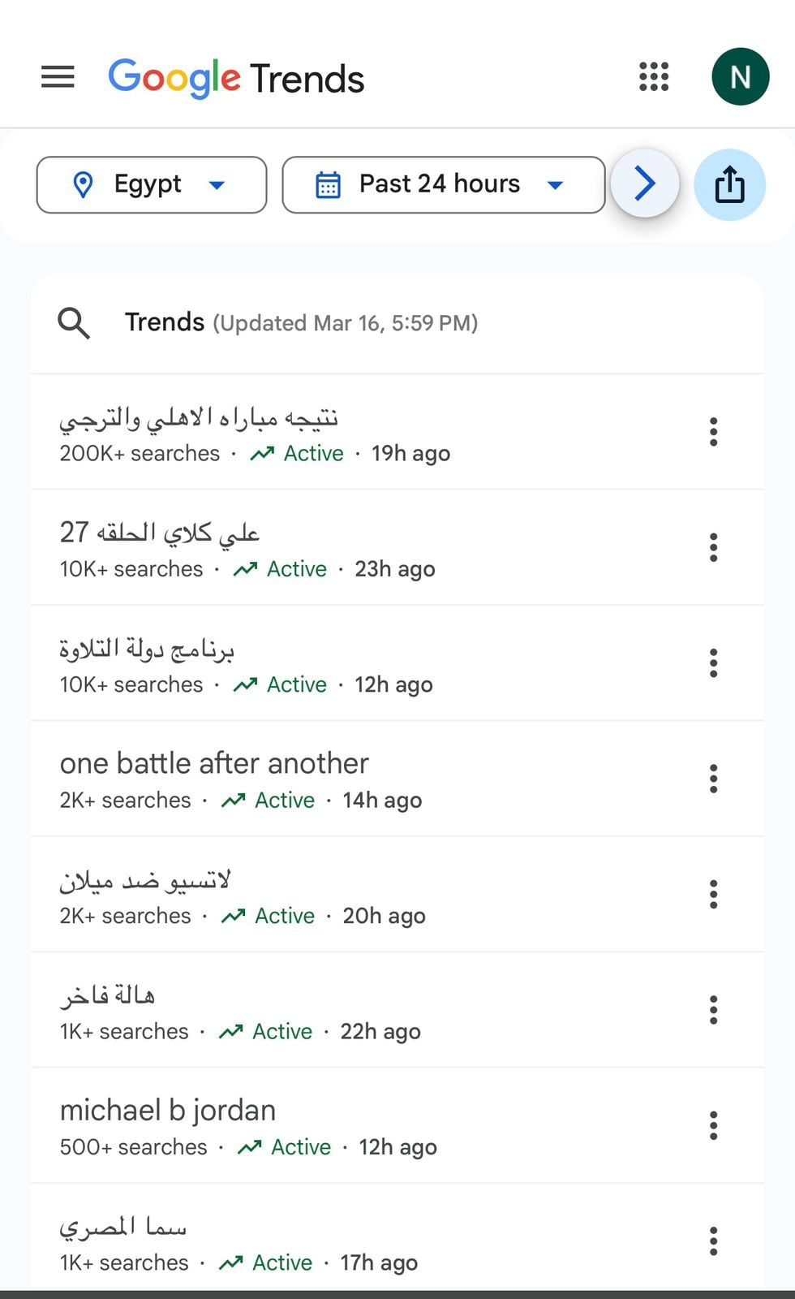
Task: Open more options for the 20h ago trend
Action: click(713, 894)
